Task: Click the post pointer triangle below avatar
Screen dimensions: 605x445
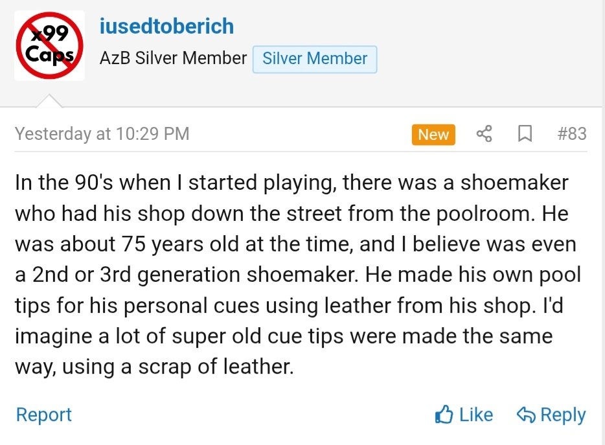Action: 49,101
